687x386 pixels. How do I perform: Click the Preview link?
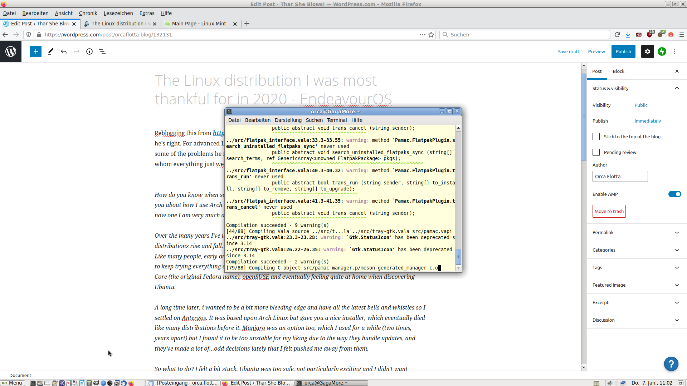tap(596, 51)
